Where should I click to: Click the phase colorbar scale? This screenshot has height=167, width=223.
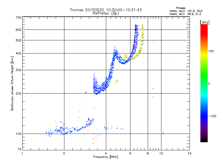pyautogui.click(x=204, y=83)
